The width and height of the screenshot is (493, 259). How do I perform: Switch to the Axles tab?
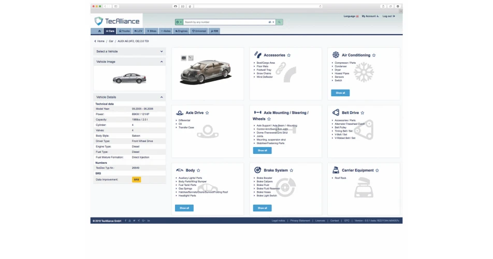click(x=166, y=31)
